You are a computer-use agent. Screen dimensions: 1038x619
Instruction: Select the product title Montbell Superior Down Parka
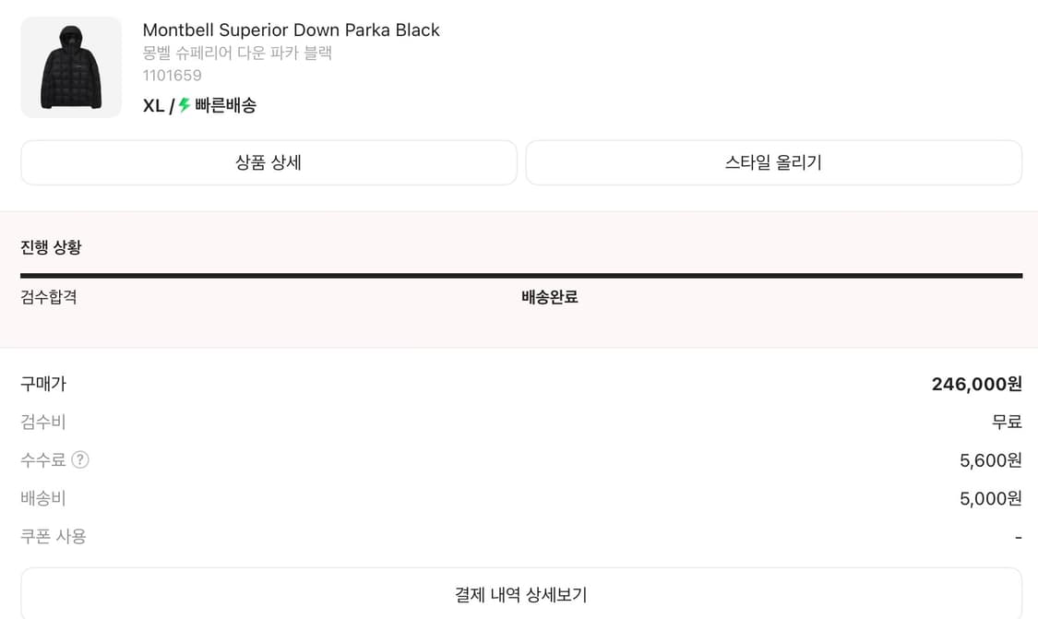tap(291, 30)
